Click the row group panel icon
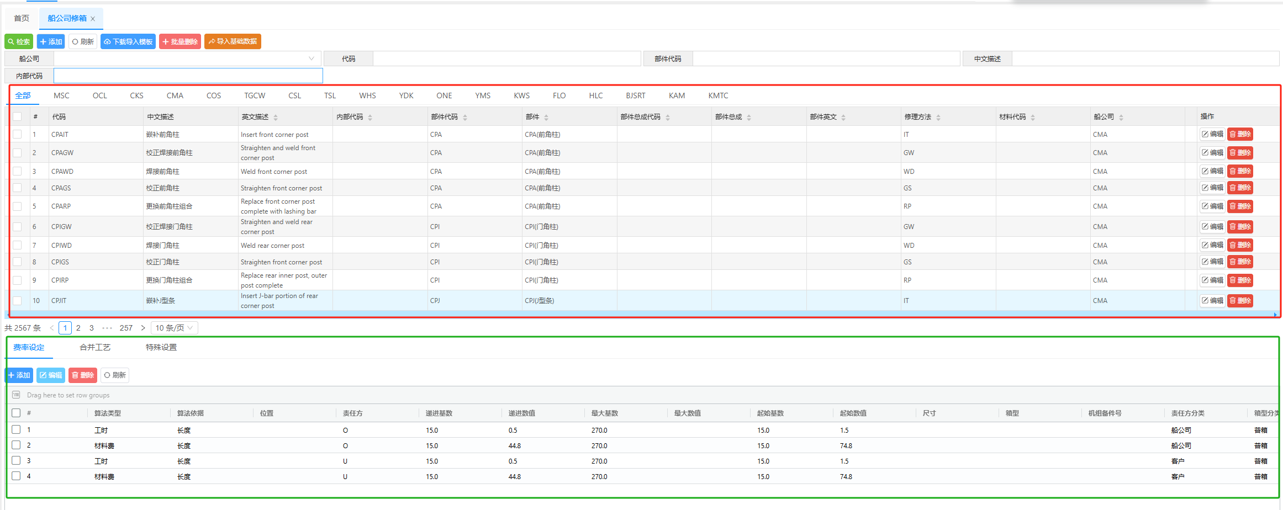 (16, 395)
